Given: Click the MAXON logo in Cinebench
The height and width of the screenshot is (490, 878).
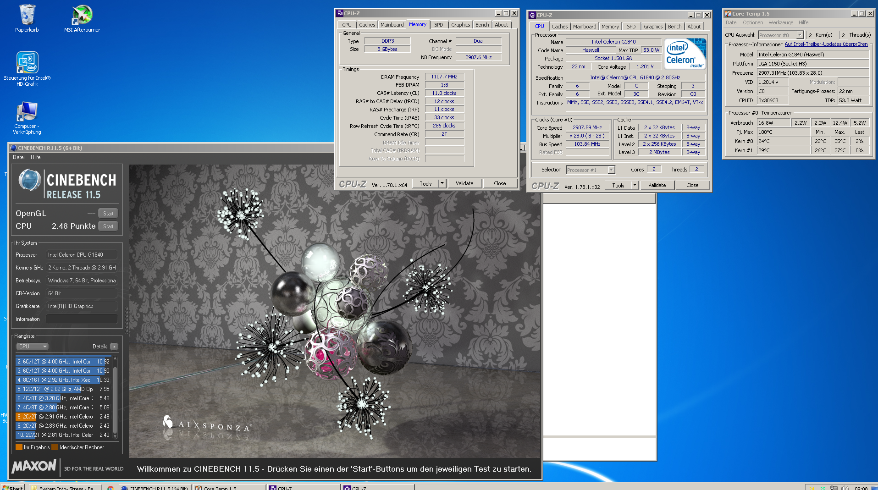Looking at the screenshot, I should [x=34, y=467].
